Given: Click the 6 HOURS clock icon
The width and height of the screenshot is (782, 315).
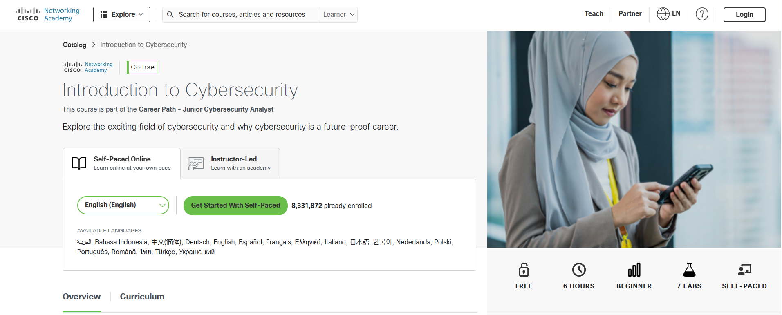Looking at the screenshot, I should coord(578,270).
